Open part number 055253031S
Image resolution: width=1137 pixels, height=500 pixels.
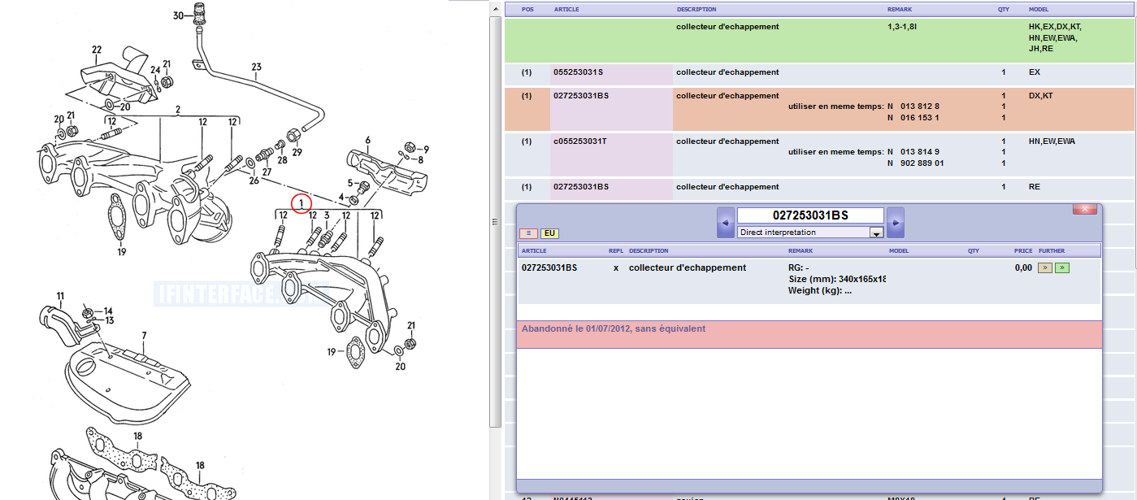[578, 72]
